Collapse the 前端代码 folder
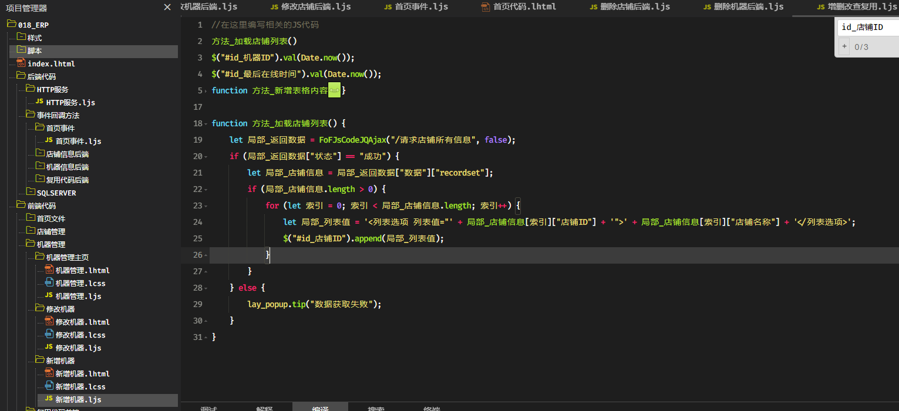Viewport: 899px width, 411px height. 21,205
